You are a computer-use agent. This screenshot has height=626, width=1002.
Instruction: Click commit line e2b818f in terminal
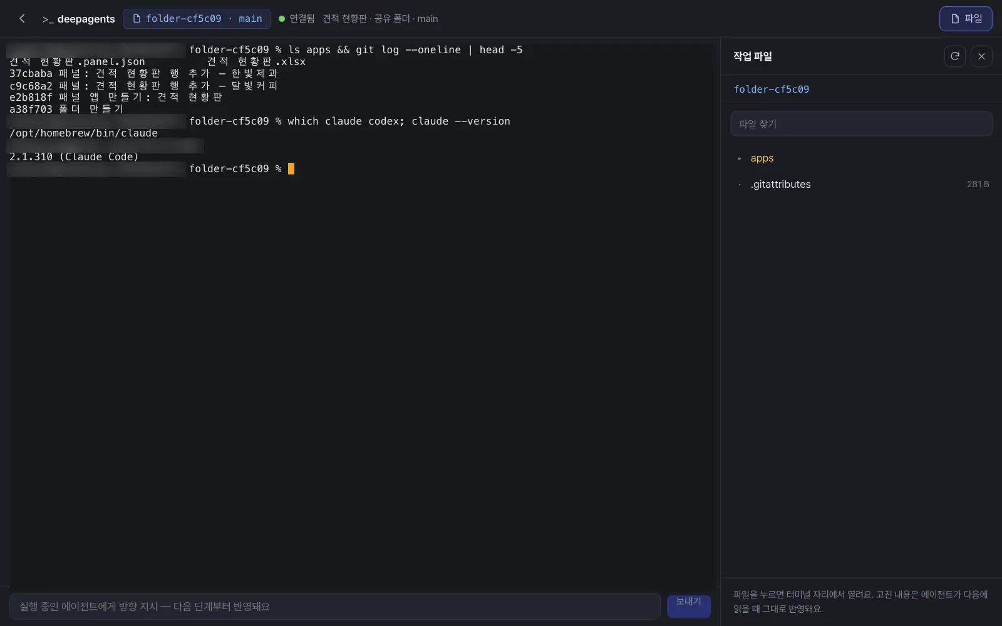pyautogui.click(x=116, y=98)
